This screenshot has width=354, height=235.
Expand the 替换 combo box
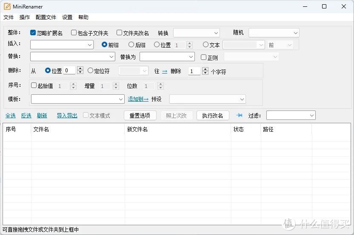(x=73, y=57)
